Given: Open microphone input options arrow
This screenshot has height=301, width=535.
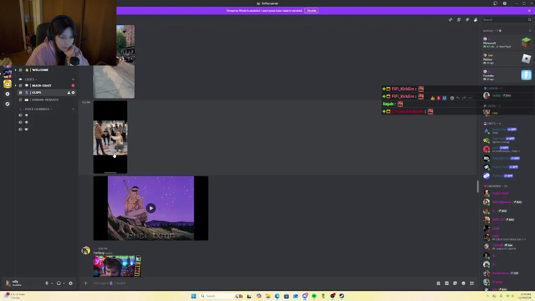Looking at the screenshot, I should 52,283.
